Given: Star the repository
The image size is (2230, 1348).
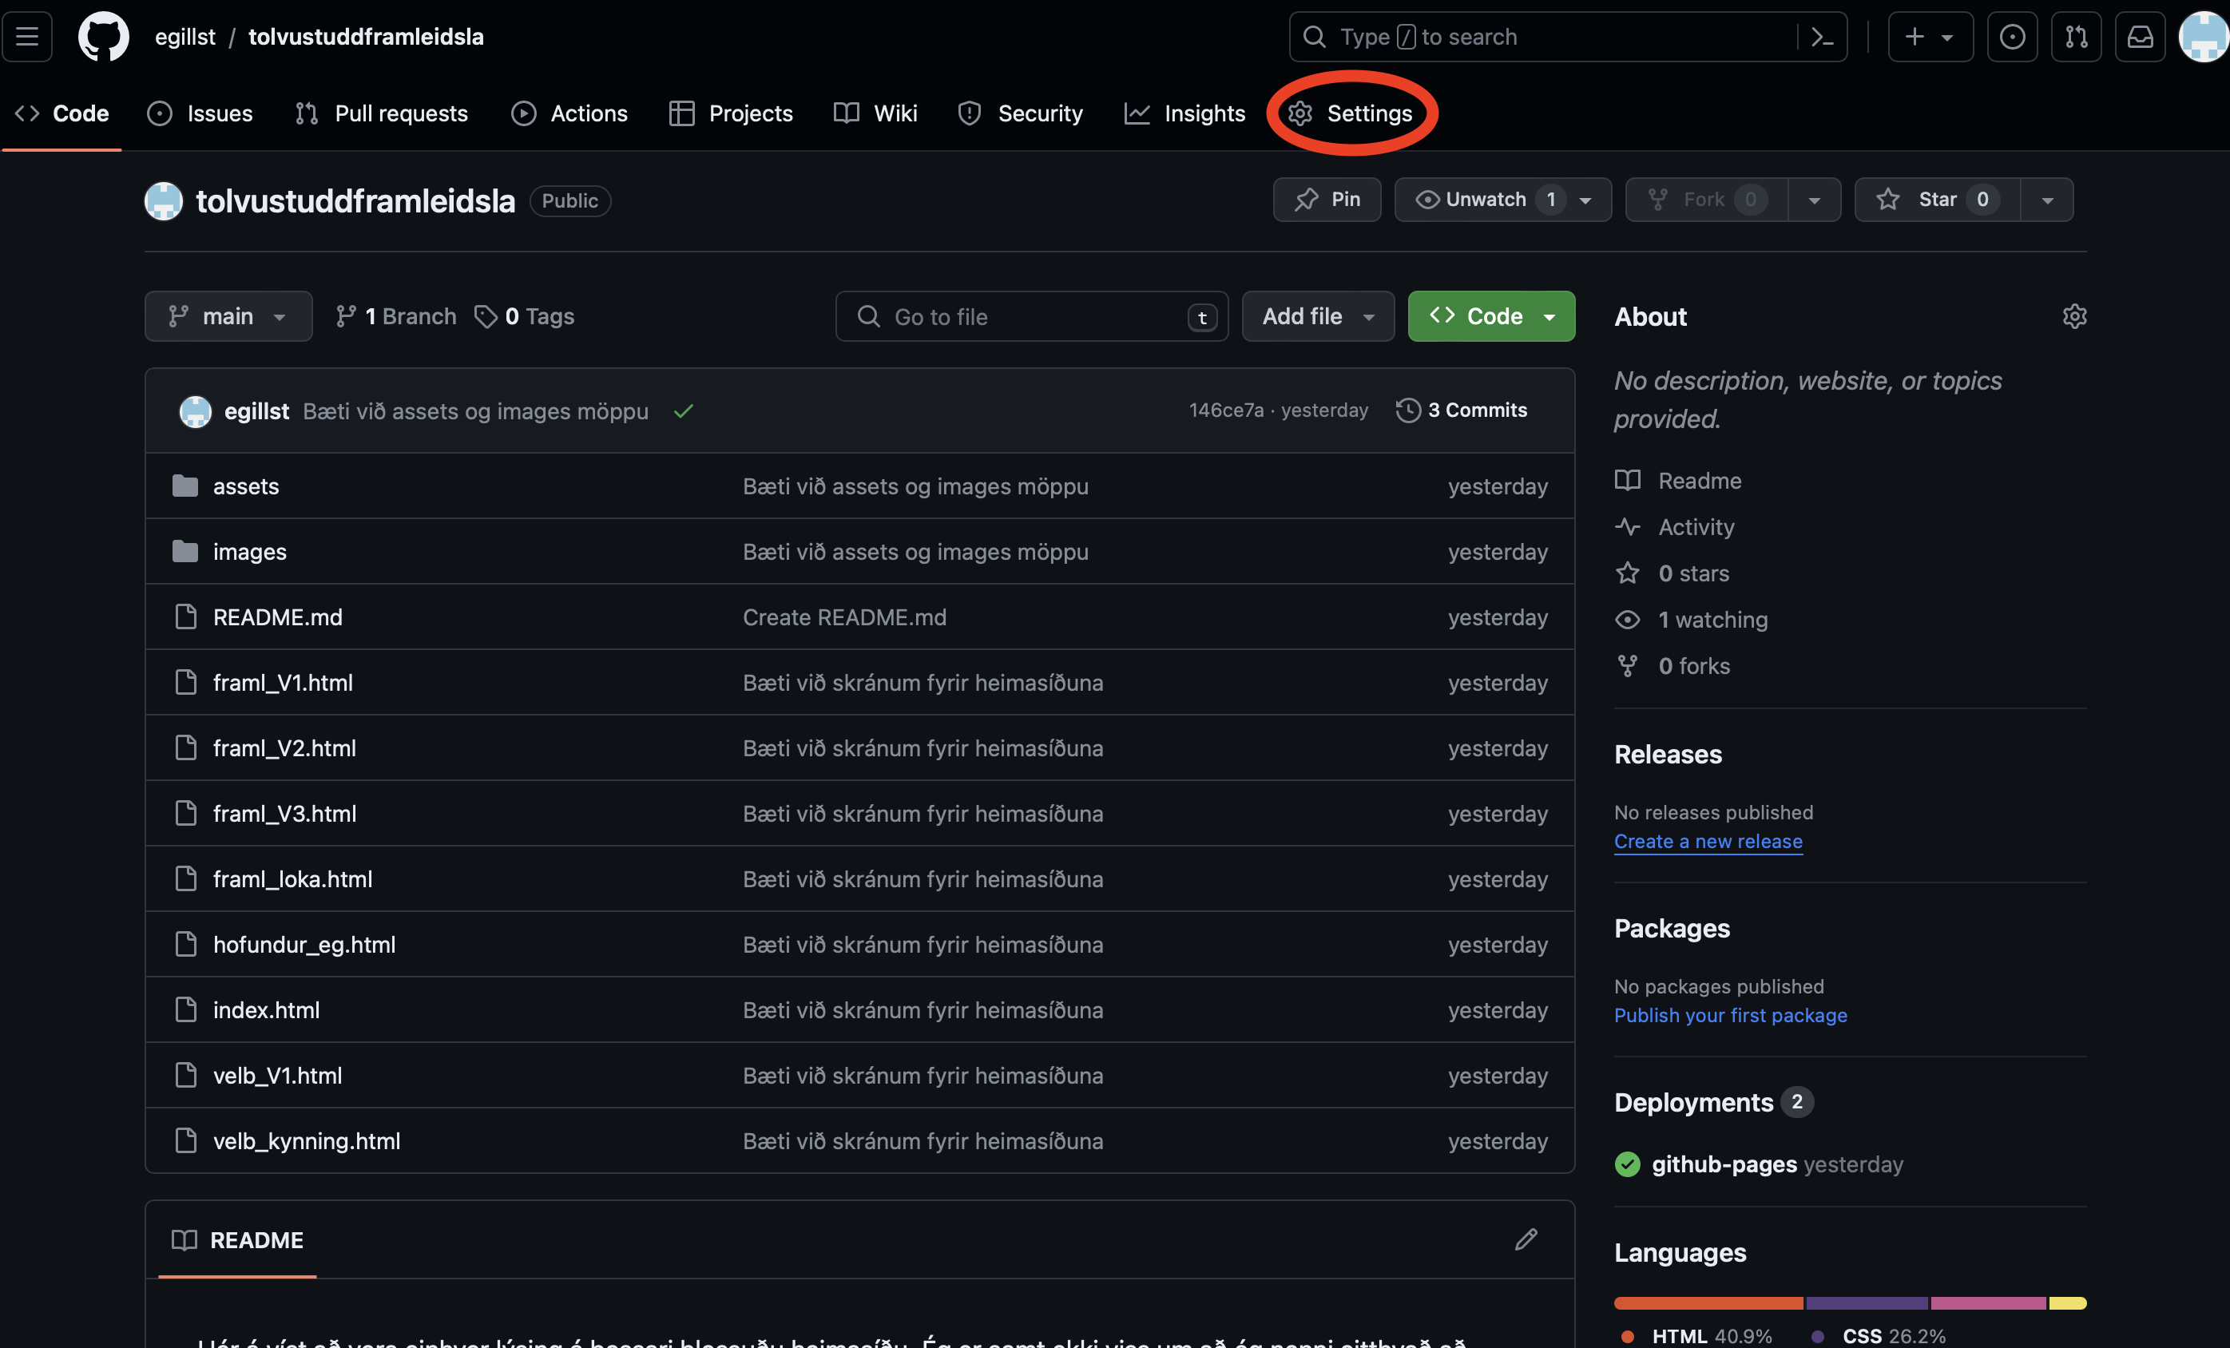Looking at the screenshot, I should tap(1937, 200).
